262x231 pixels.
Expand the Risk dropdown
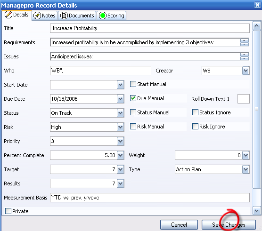(x=120, y=127)
